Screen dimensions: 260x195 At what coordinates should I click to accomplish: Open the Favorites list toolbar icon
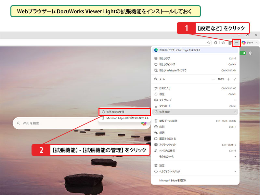coord(223,43)
